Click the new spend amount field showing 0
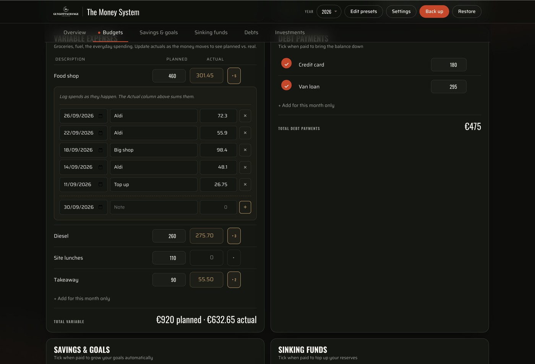 click(218, 207)
